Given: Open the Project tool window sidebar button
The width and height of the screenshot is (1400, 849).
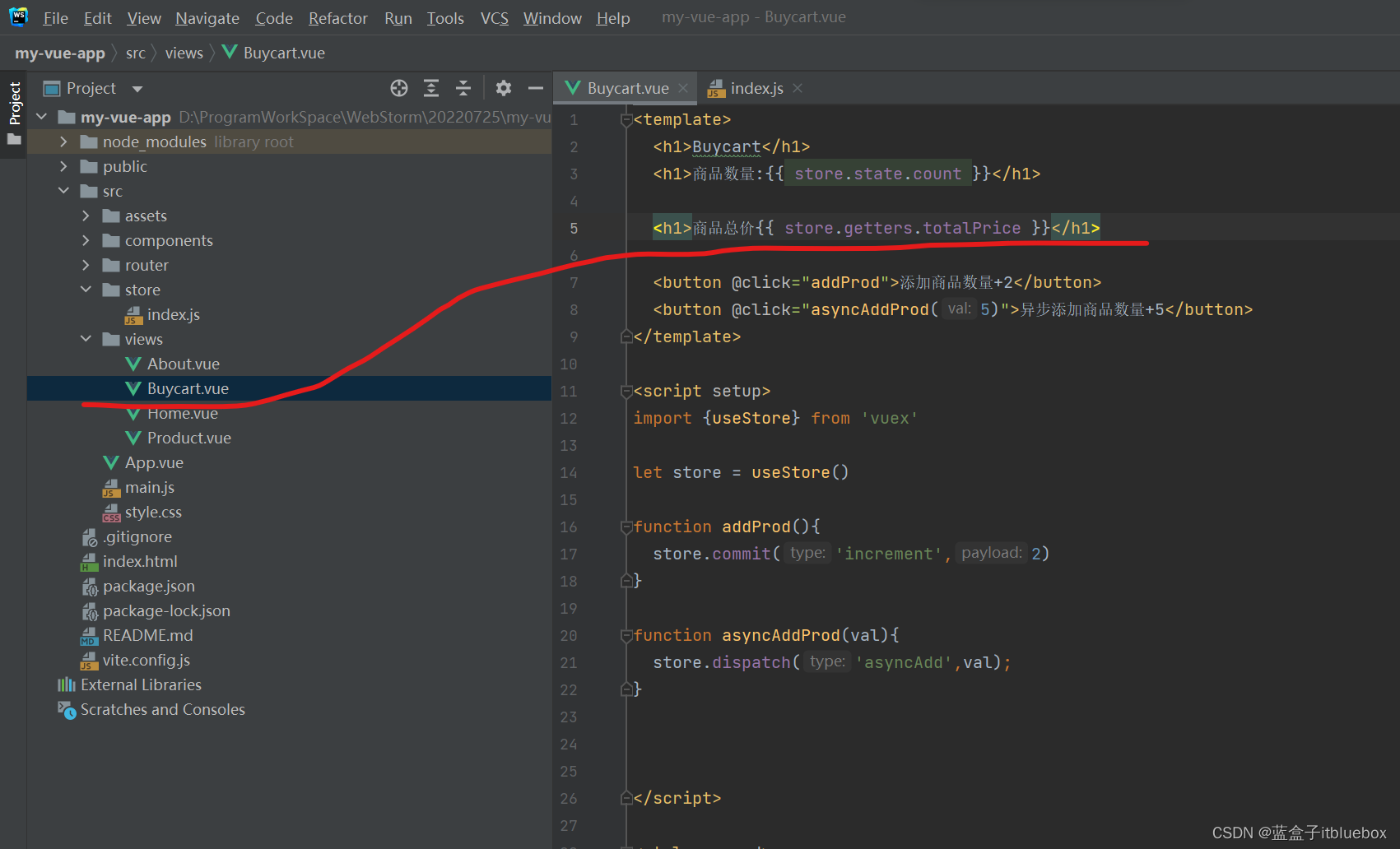Looking at the screenshot, I should (14, 103).
